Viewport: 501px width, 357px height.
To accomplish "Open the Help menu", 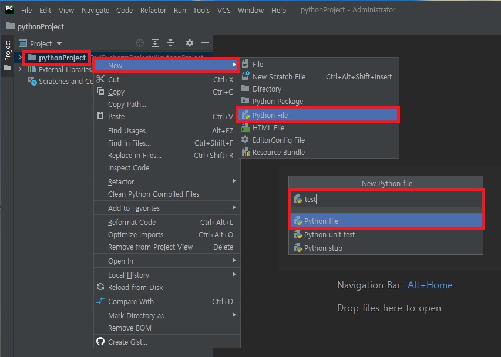I will 278,10.
